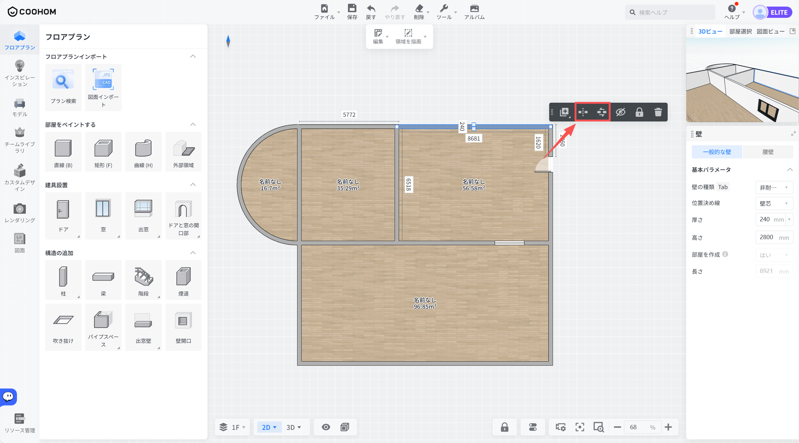Open the インスピレーション sidebar section
Image resolution: width=799 pixels, height=443 pixels.
[x=19, y=73]
